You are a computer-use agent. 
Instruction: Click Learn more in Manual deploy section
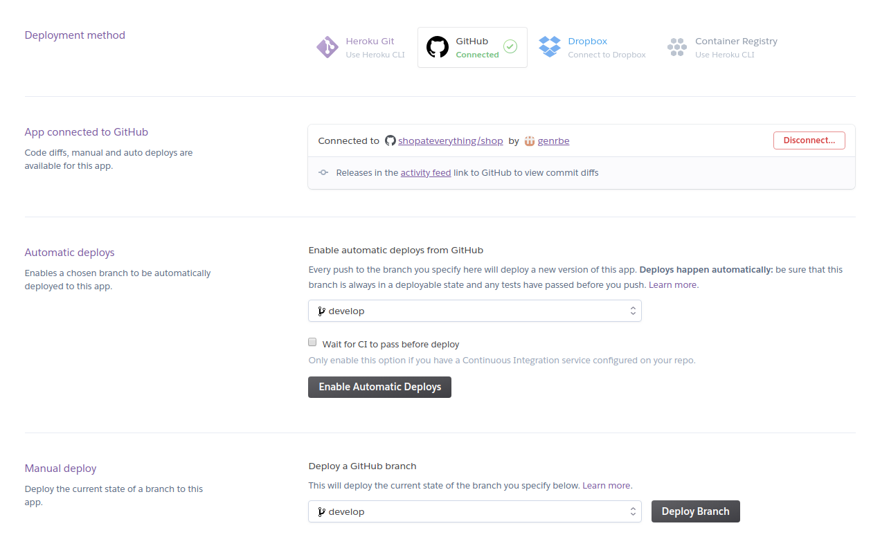point(607,486)
